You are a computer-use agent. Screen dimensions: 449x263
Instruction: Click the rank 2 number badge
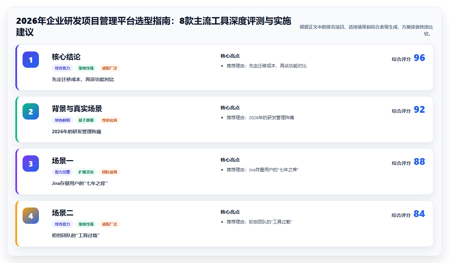pyautogui.click(x=31, y=111)
